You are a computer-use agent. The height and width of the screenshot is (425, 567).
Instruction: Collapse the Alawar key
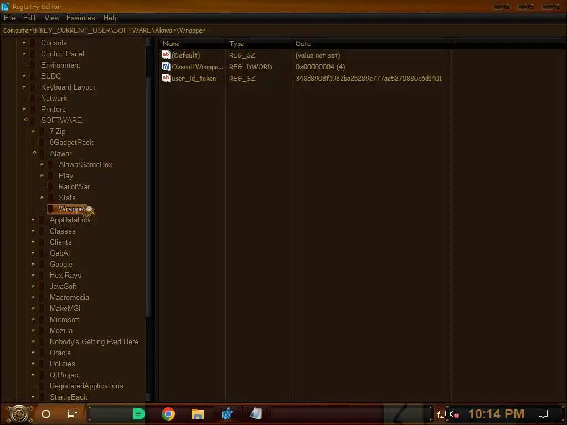[34, 153]
